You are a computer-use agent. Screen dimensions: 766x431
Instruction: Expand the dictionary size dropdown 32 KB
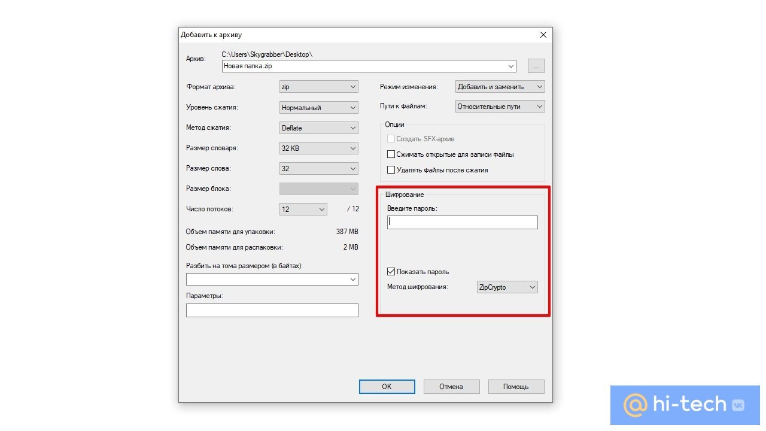click(319, 148)
